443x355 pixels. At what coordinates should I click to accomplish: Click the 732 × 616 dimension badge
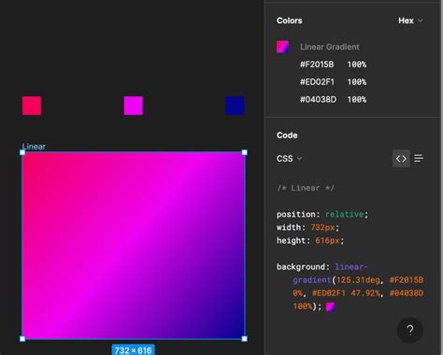tap(133, 350)
